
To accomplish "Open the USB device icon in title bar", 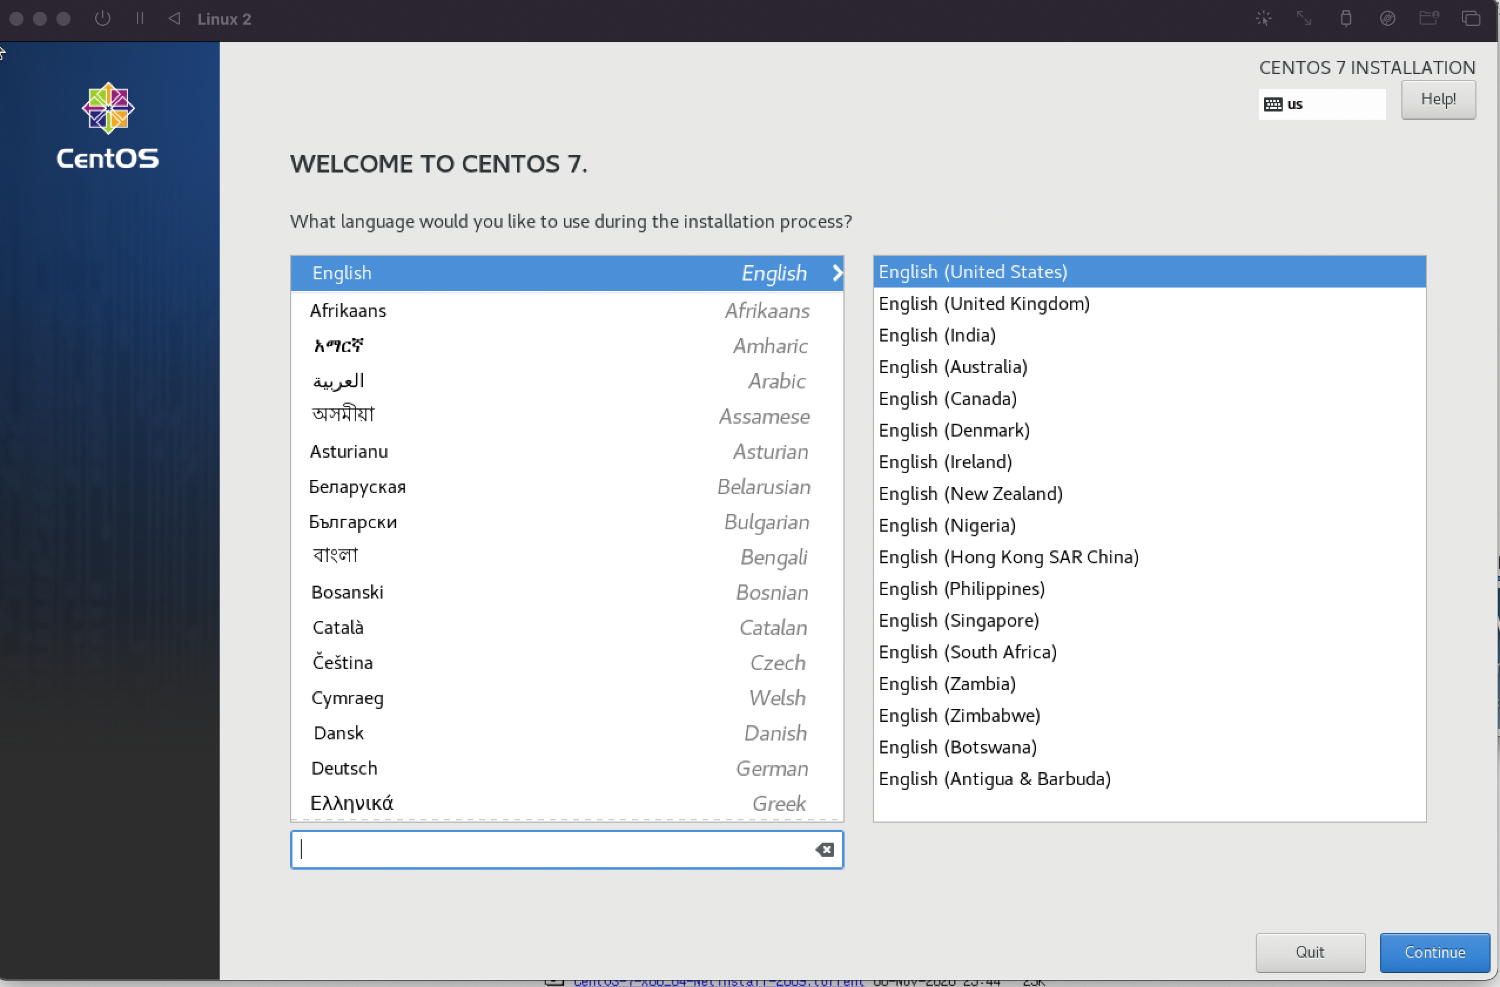I will [1346, 18].
